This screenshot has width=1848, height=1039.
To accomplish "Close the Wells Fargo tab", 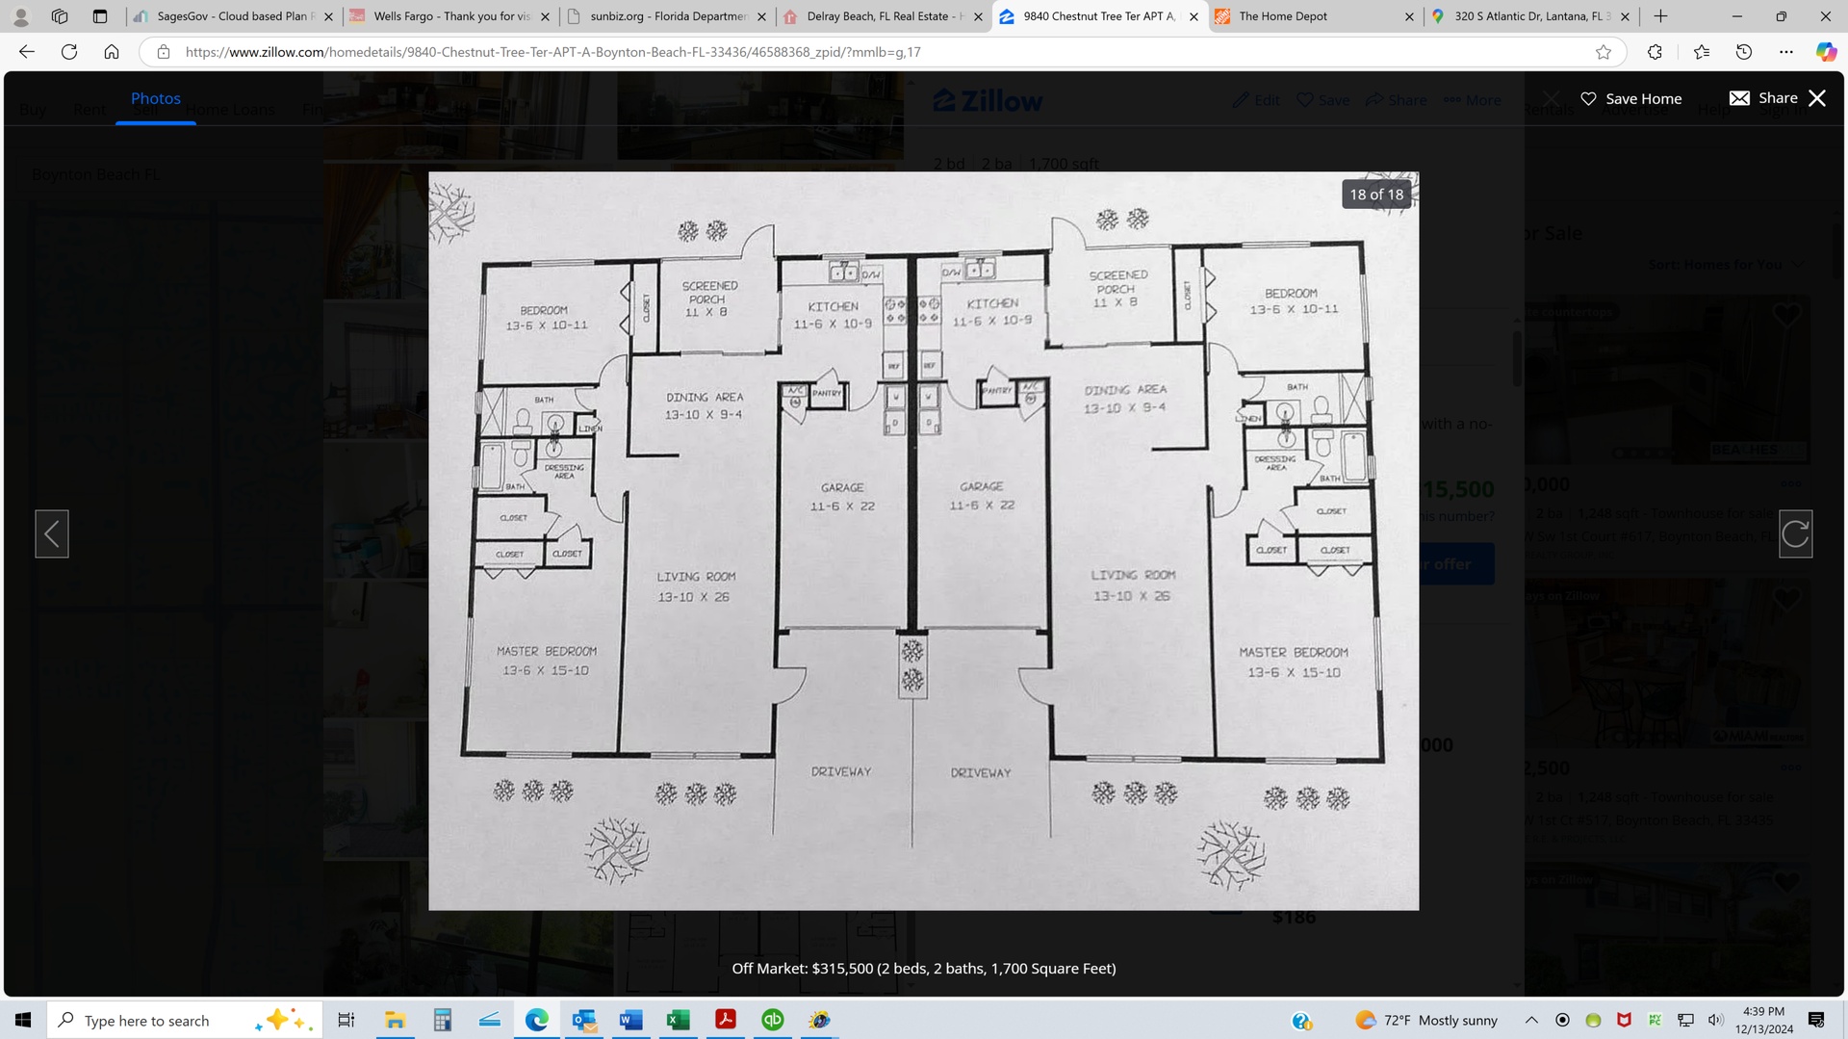I will 546,16.
